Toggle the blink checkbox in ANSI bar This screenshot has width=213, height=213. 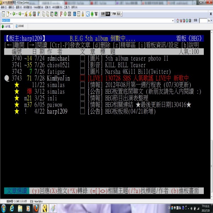click(111, 14)
